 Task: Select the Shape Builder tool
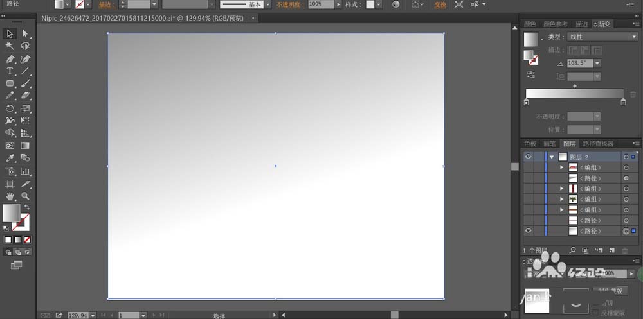tap(10, 133)
